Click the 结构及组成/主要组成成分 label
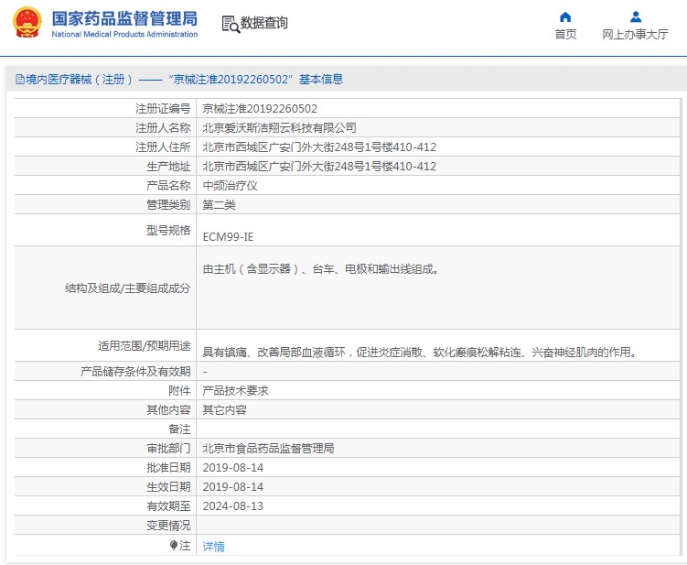Viewport: 687px width, 565px height. point(127,288)
